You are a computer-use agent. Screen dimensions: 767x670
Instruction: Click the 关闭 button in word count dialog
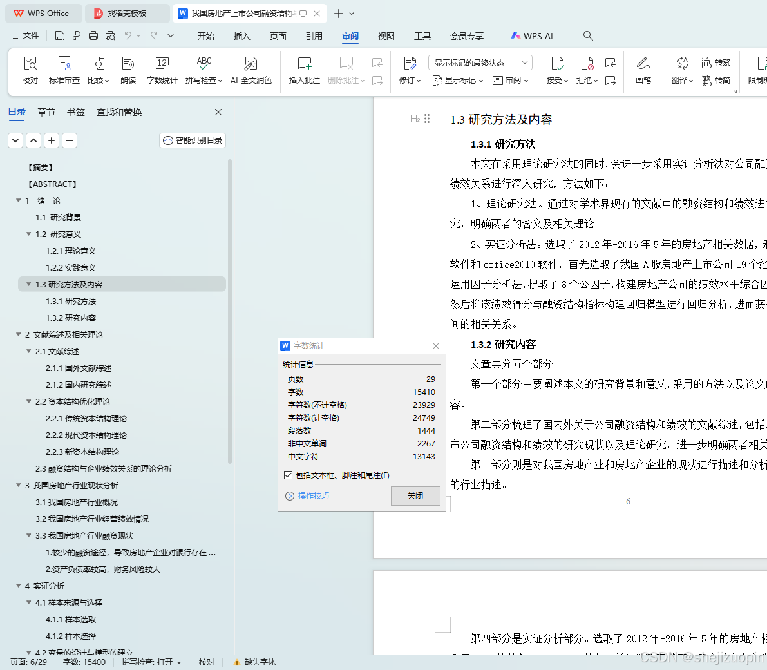[x=415, y=496]
